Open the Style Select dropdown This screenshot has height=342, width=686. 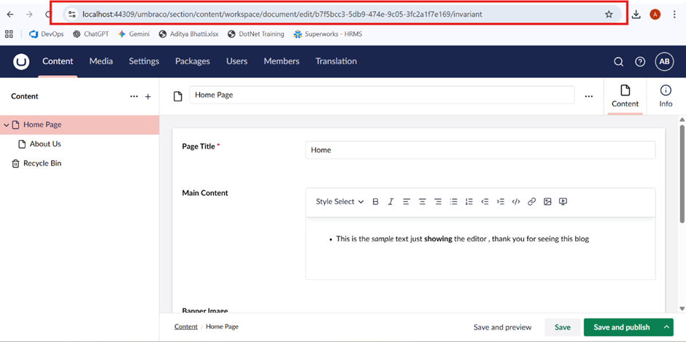click(339, 202)
